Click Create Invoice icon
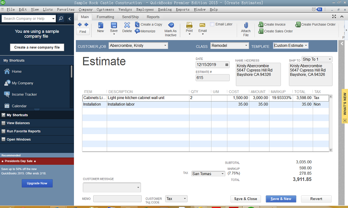 (261, 24)
